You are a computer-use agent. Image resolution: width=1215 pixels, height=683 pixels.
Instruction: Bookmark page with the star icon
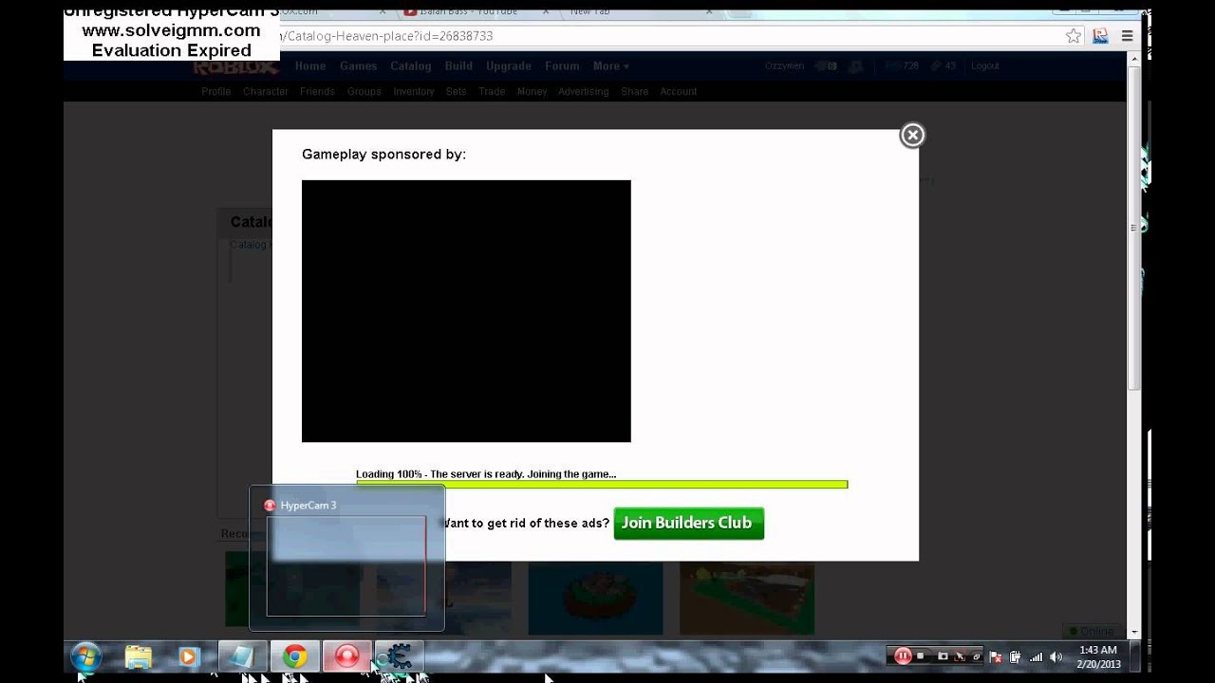point(1074,36)
